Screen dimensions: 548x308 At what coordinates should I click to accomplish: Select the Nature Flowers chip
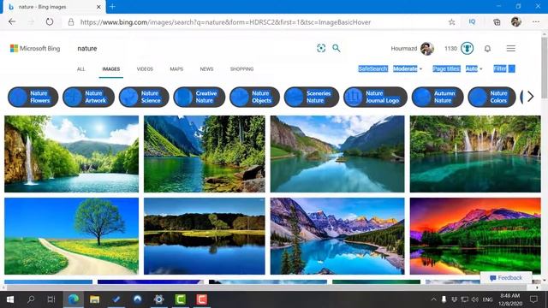[33, 97]
